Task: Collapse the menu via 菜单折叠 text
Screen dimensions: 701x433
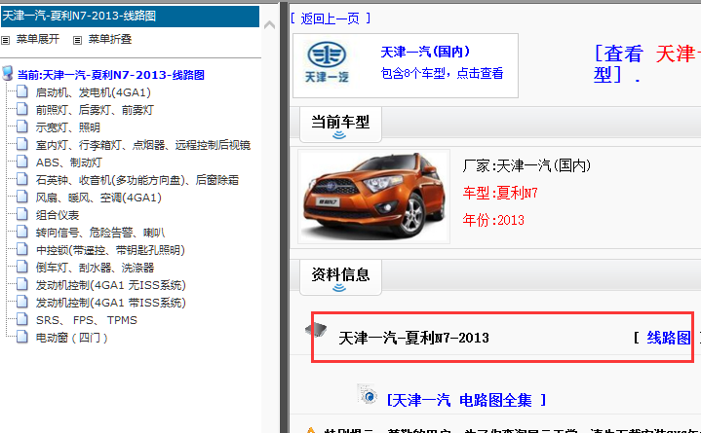Action: [110, 39]
